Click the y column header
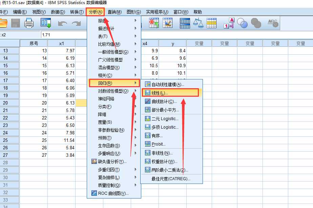Image resolution: width=313 pixels, height=208 pixels. (173, 43)
